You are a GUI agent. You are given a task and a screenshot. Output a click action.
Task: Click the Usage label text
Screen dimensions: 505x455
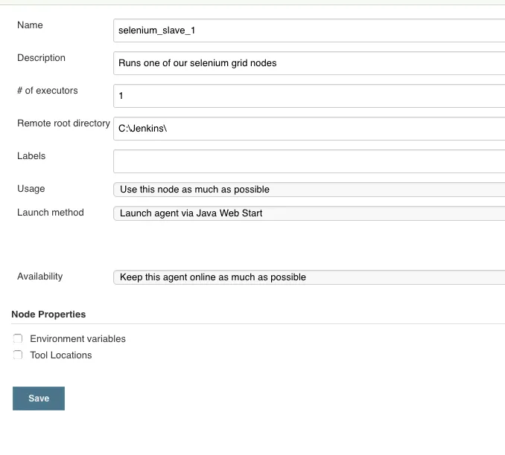31,189
